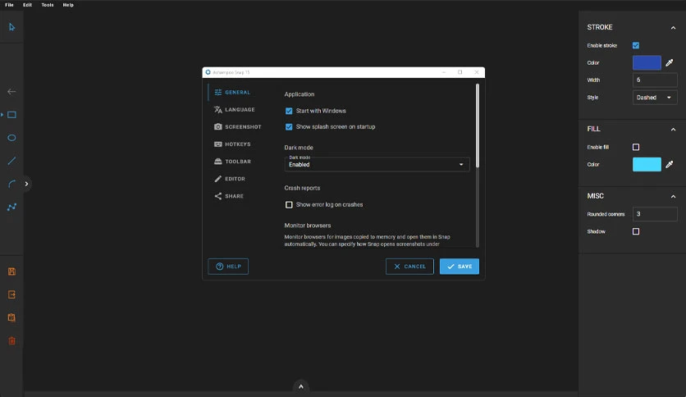Toggle the Enable fill checkbox
Viewport: 686px width, 397px height.
tap(636, 147)
